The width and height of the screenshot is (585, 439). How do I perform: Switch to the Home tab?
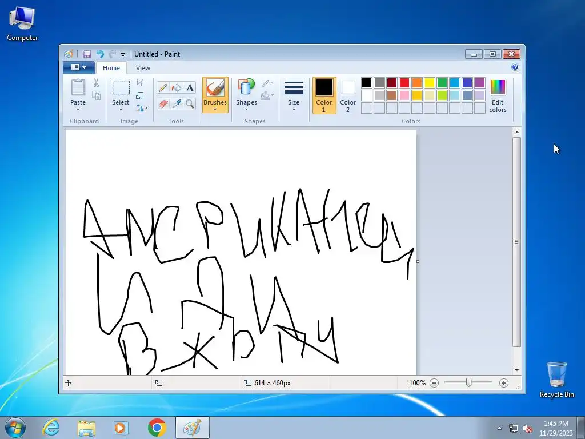(111, 68)
